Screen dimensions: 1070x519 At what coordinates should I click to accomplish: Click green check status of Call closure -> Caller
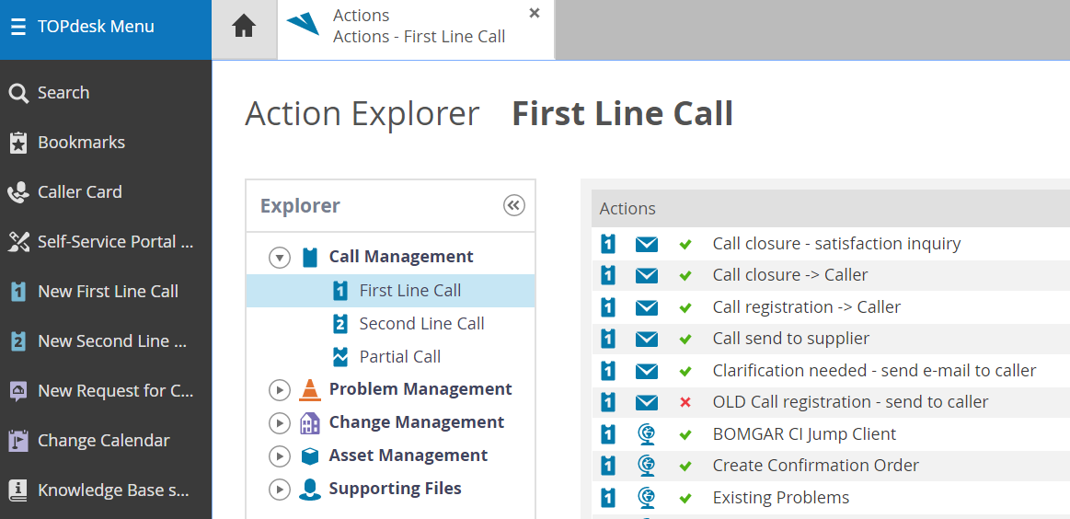click(x=685, y=276)
